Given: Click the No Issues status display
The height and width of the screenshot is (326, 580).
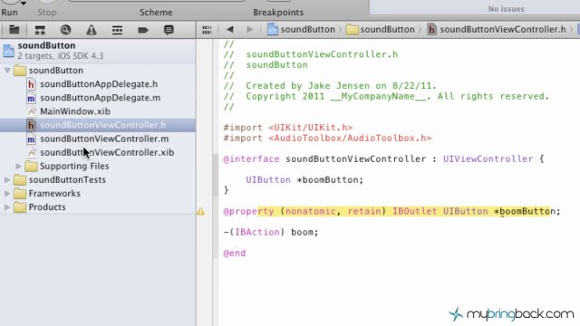Looking at the screenshot, I should (506, 9).
